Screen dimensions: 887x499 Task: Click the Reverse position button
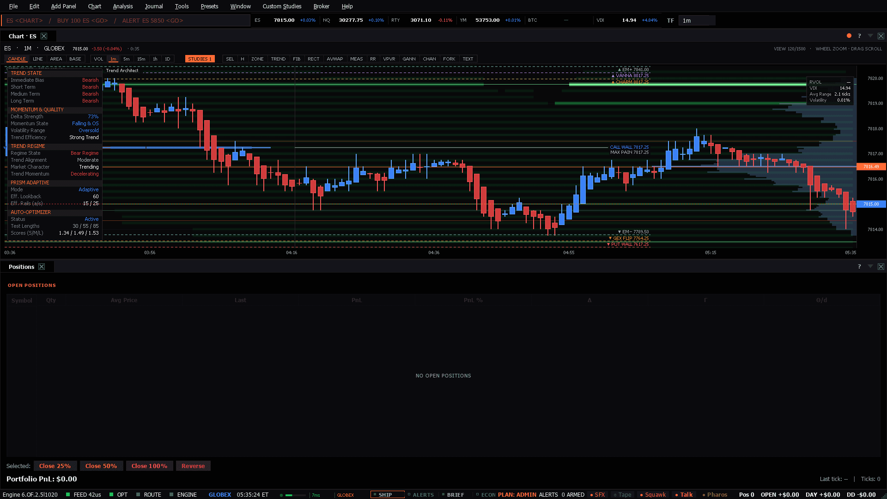click(193, 466)
